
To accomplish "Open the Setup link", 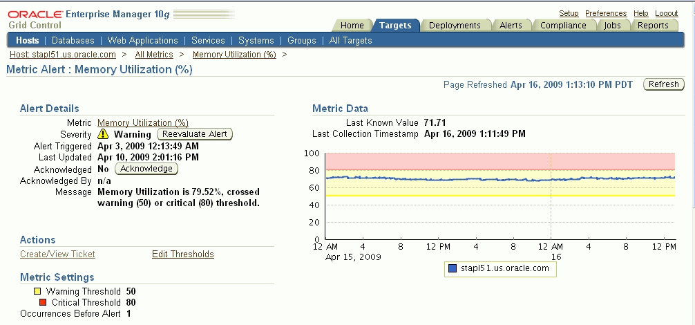I will point(569,13).
